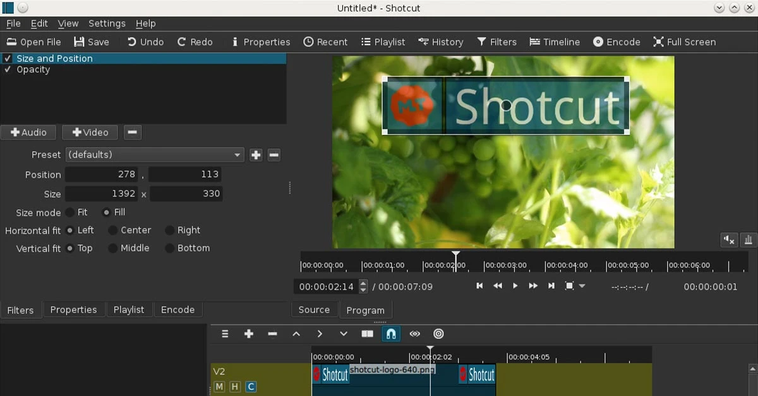Mute preview audio with the speaker icon
Image resolution: width=758 pixels, height=396 pixels.
coord(728,240)
